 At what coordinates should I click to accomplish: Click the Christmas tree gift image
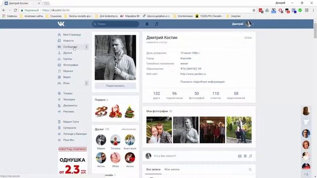pos(129,111)
